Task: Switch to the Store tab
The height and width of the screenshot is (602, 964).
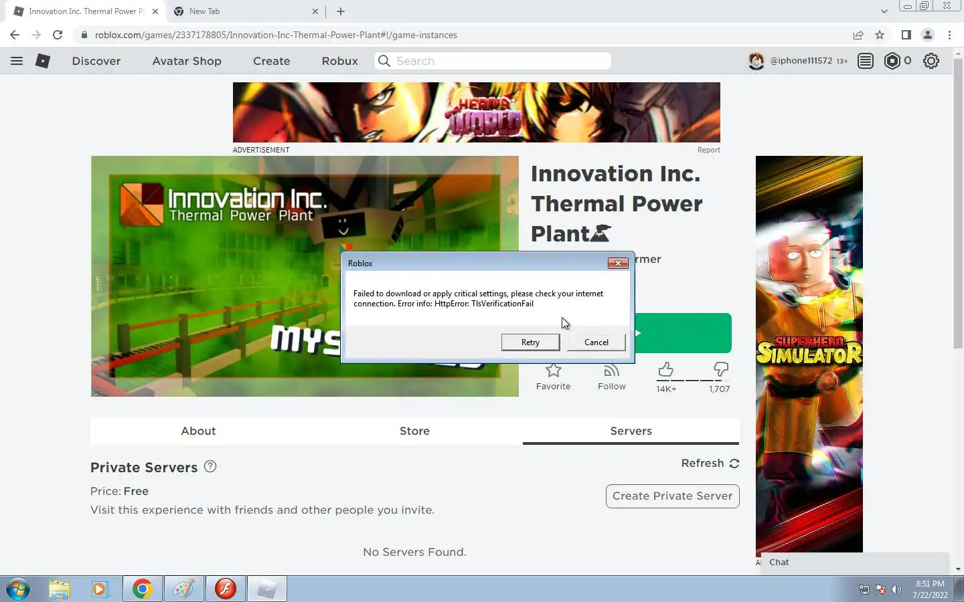Action: tap(414, 431)
